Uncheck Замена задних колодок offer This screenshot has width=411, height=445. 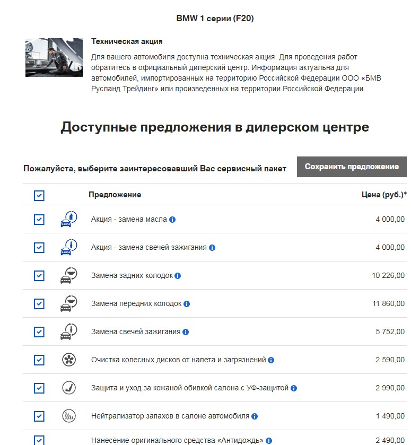point(39,276)
